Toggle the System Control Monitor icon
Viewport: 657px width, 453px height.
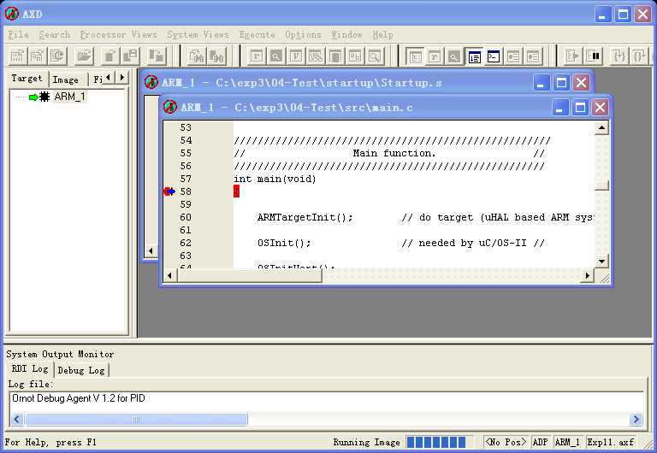(x=415, y=56)
